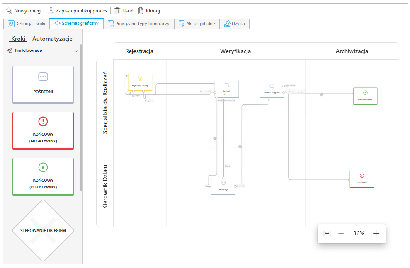
Task: Click the fit-to-width zoom icon
Action: point(327,234)
